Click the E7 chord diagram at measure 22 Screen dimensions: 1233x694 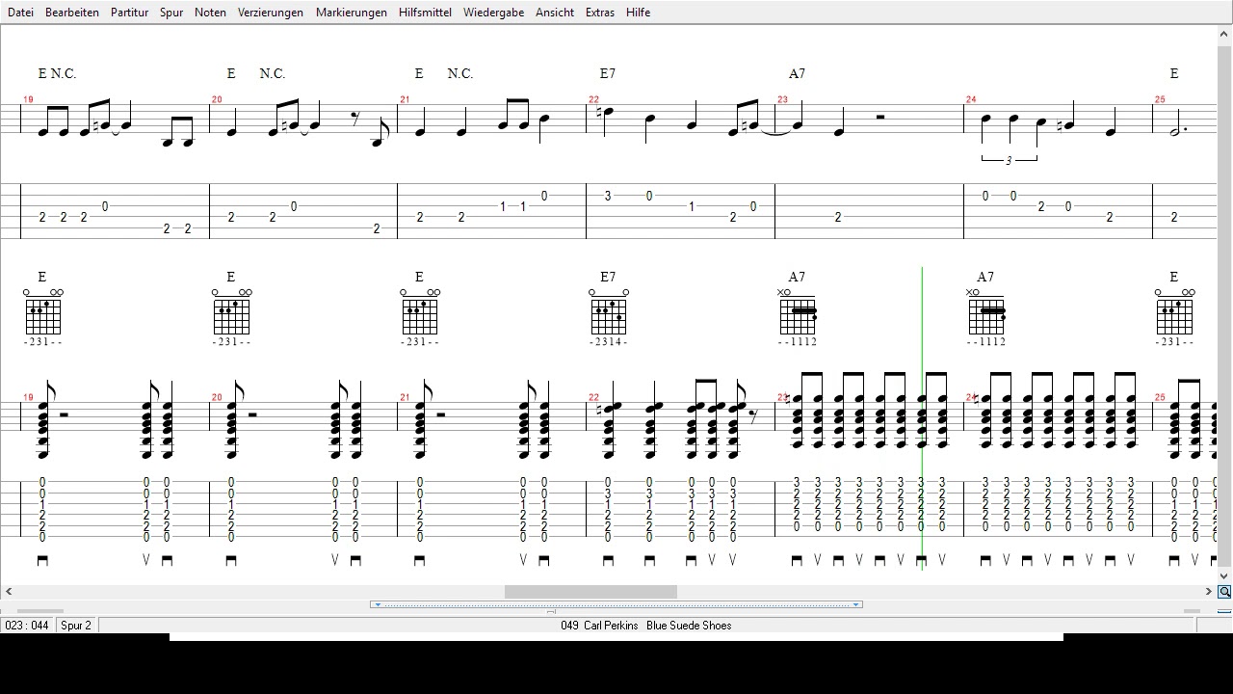(609, 316)
